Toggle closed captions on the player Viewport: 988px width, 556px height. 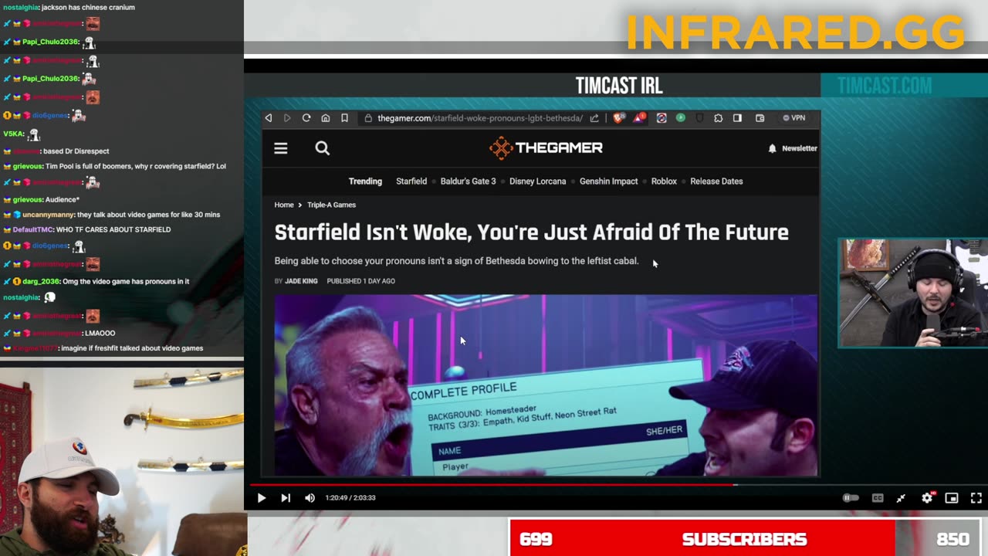tap(878, 498)
